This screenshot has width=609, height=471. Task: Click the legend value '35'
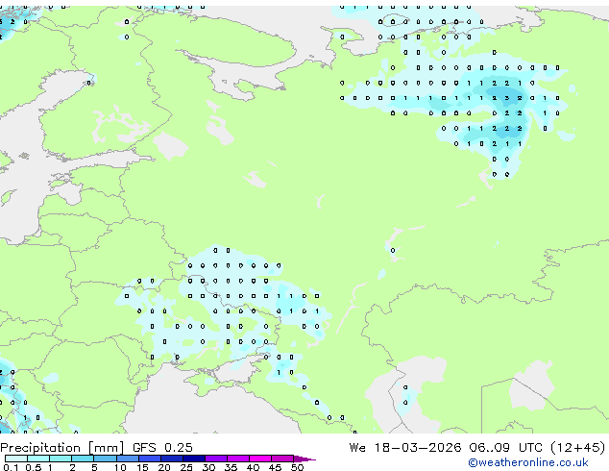tap(231, 467)
